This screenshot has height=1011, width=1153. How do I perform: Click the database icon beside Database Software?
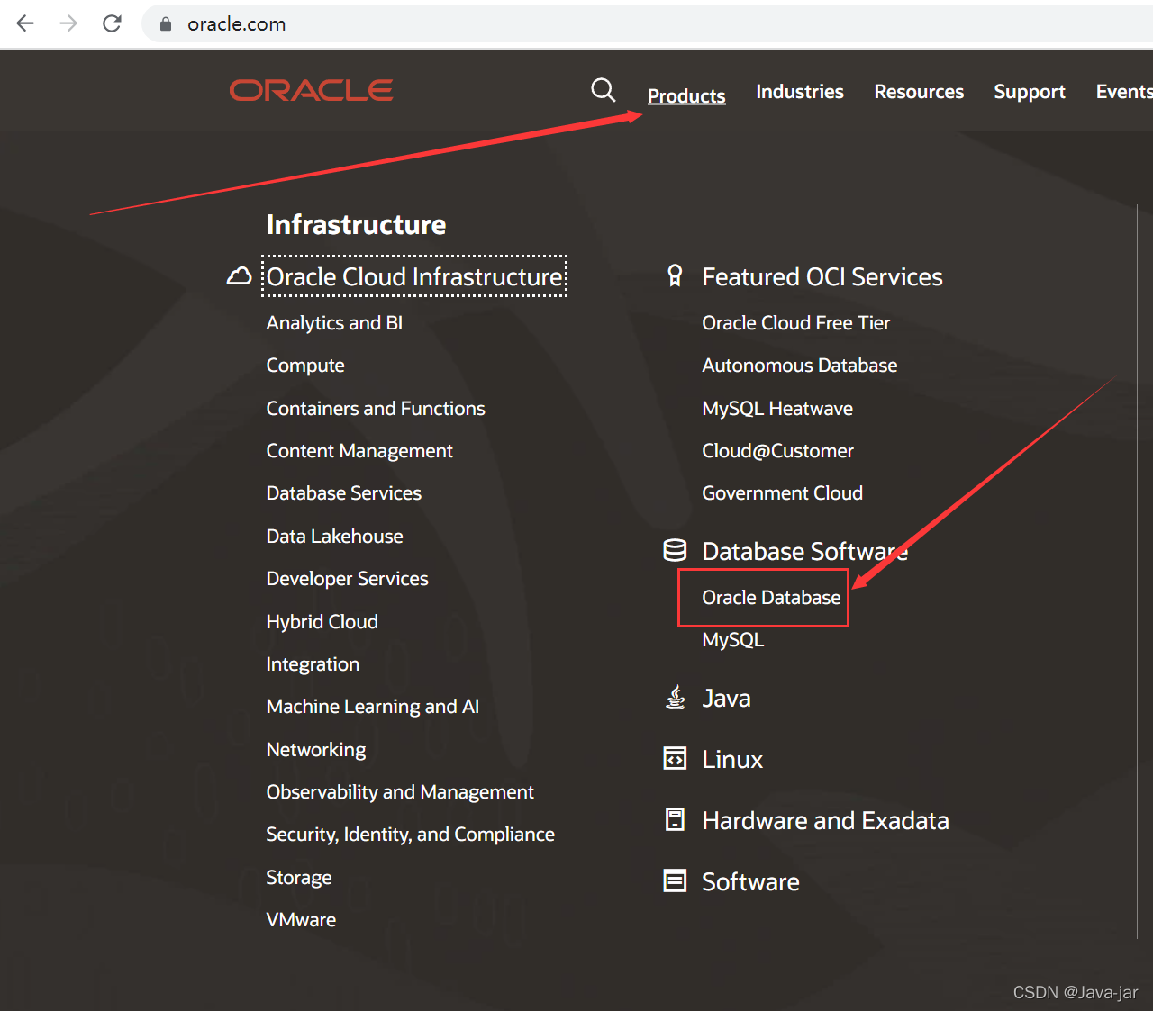pos(675,550)
